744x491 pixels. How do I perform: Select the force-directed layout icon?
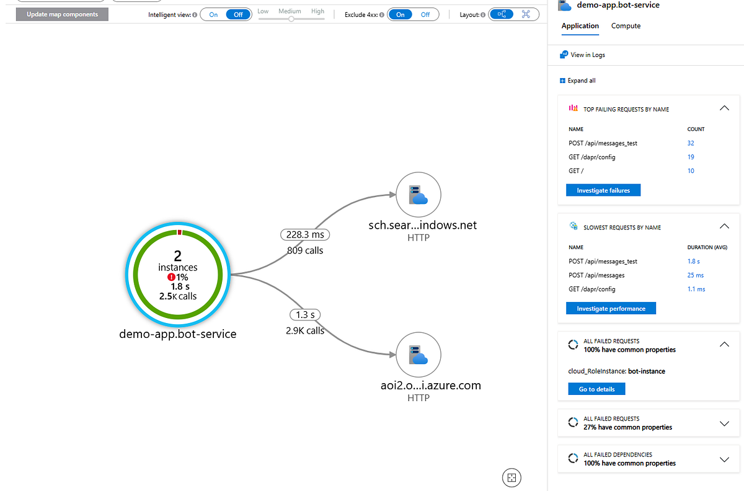(526, 14)
